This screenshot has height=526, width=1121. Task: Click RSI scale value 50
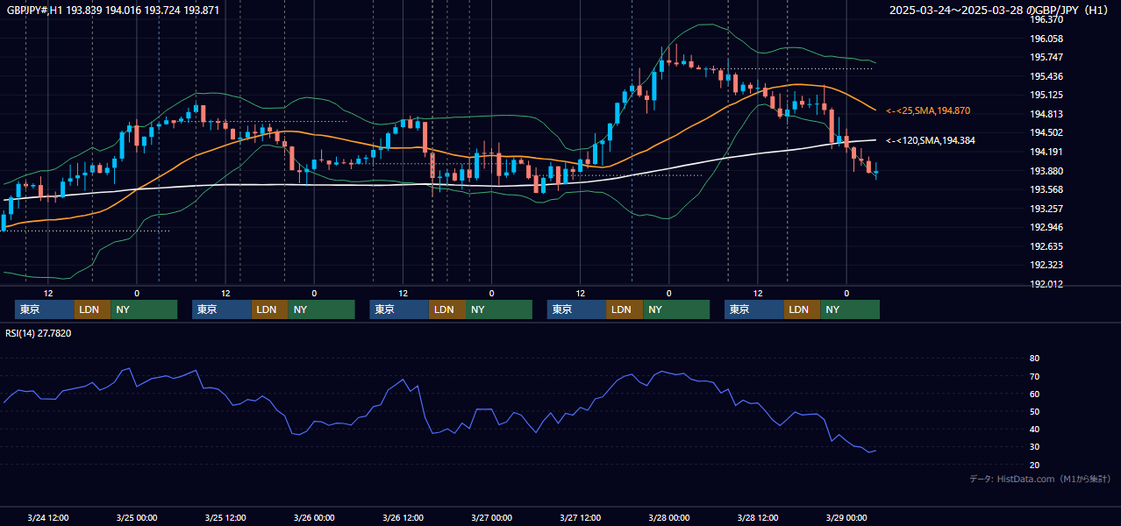pos(1034,411)
